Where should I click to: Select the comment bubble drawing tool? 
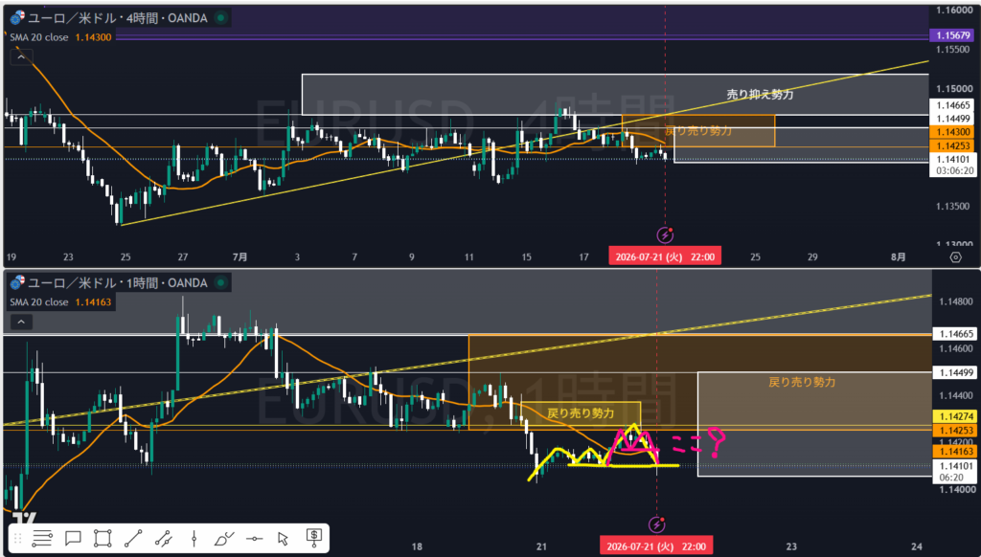(x=73, y=538)
